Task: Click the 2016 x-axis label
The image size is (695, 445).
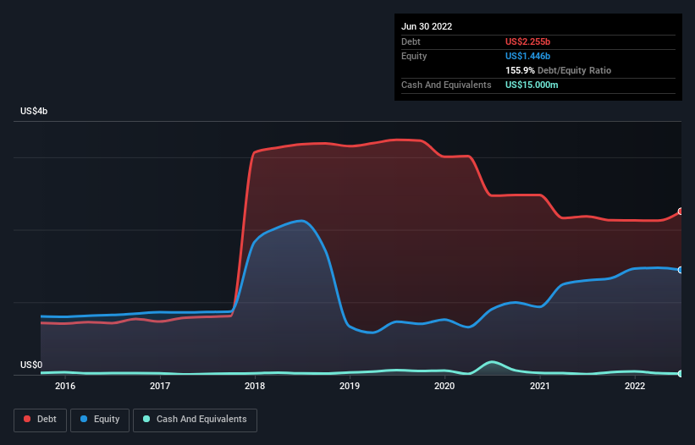Action: (x=65, y=386)
